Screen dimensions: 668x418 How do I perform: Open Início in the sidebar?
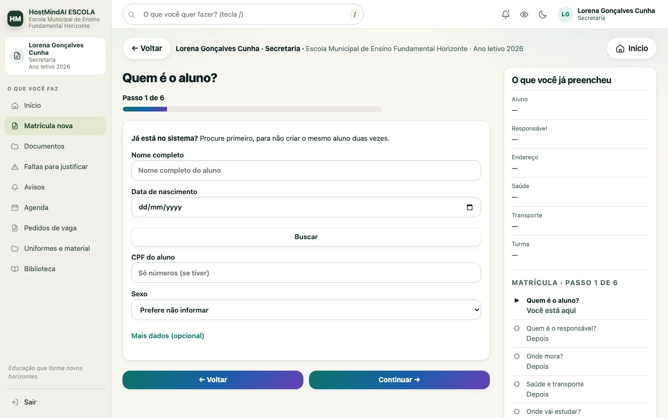pyautogui.click(x=55, y=105)
